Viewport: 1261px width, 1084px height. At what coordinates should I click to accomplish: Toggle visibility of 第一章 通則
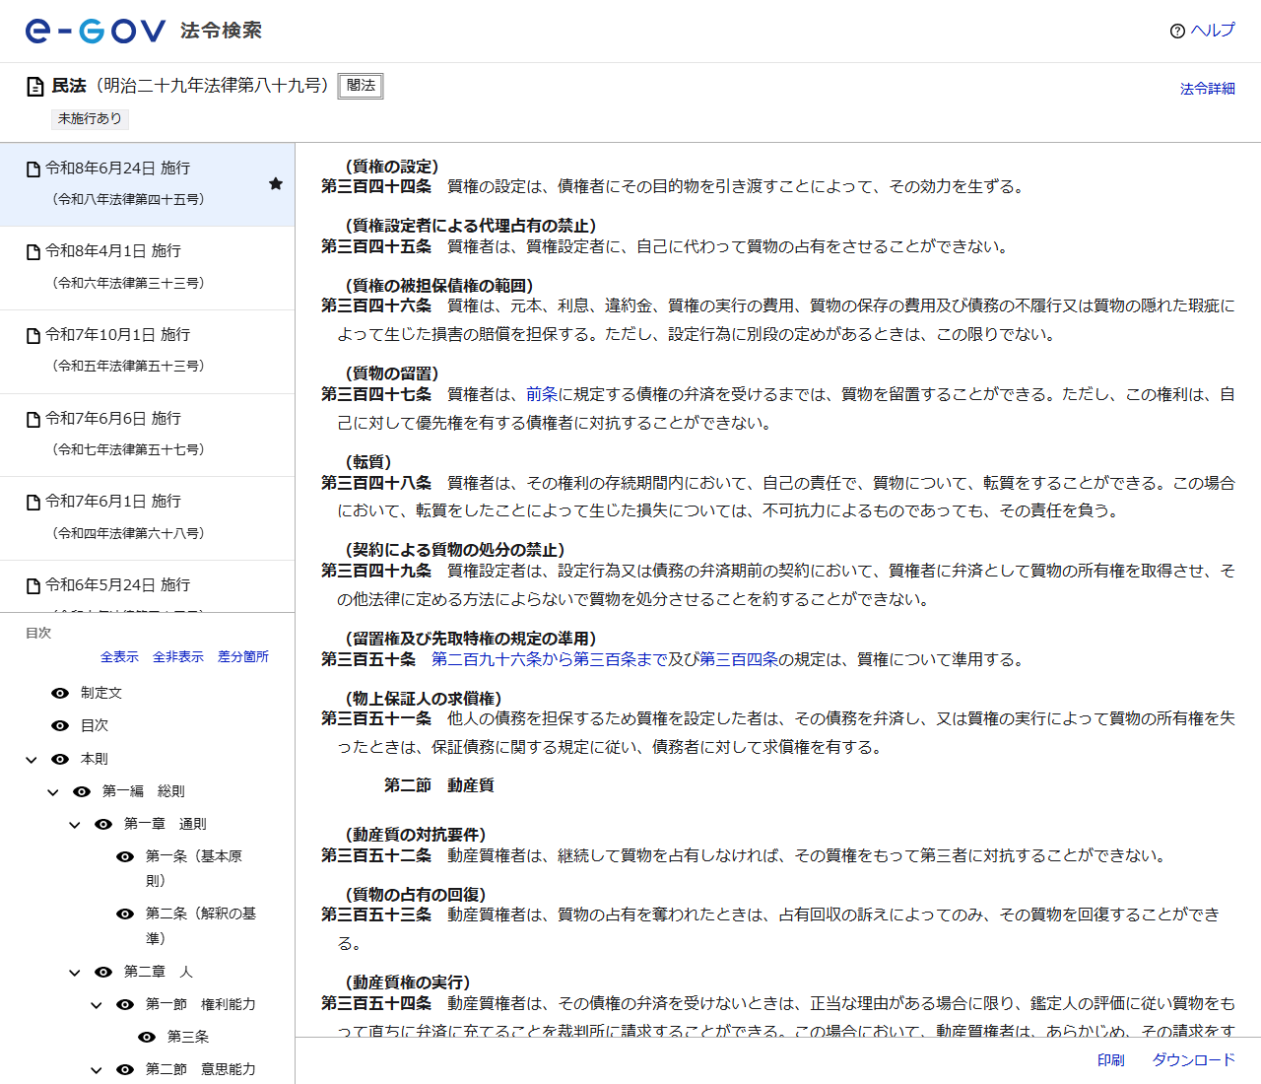pos(103,824)
